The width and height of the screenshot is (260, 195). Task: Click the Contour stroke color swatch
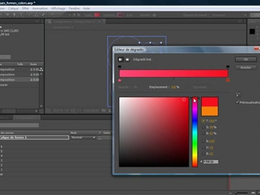120,15
